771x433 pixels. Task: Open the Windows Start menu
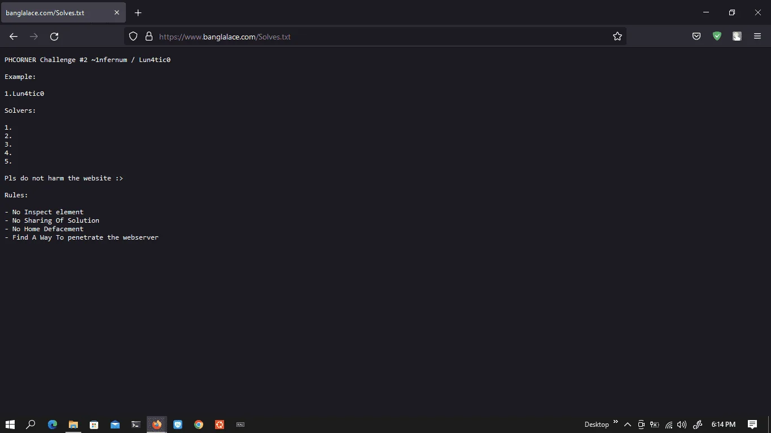(x=10, y=425)
